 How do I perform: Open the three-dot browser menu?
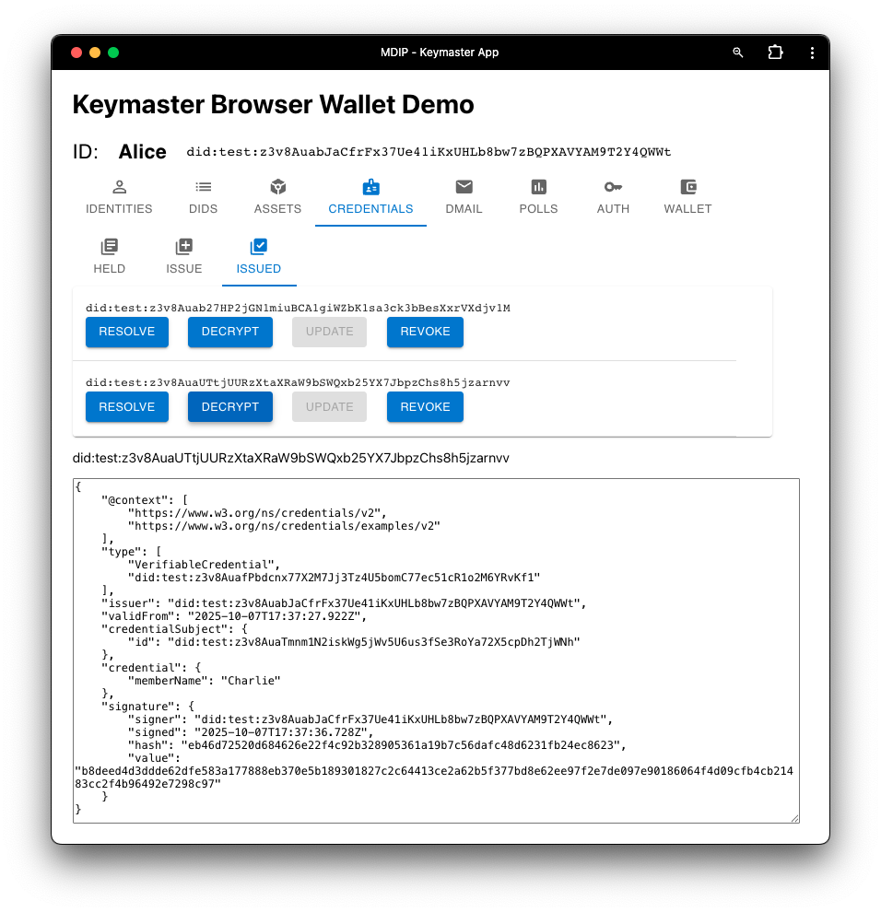click(x=812, y=53)
